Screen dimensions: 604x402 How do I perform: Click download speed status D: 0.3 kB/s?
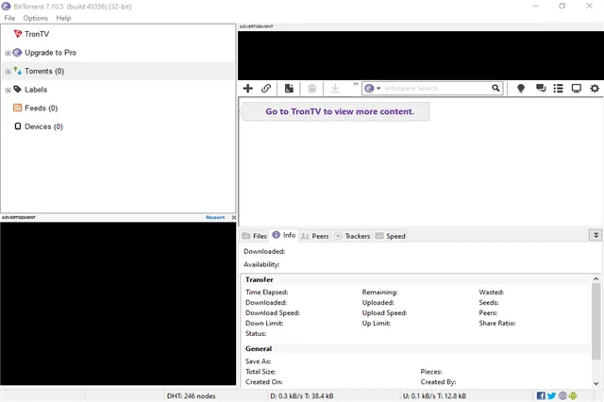302,395
